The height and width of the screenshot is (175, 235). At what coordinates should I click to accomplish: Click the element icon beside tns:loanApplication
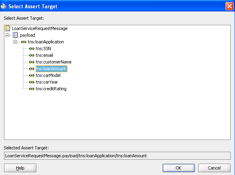point(24,42)
